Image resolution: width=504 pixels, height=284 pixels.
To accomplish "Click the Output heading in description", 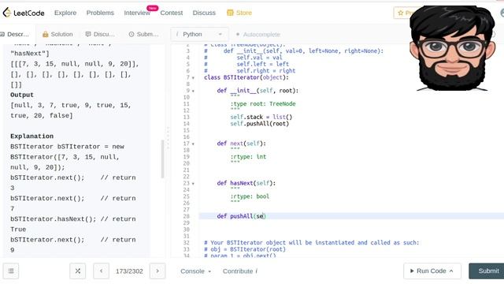I will coord(22,95).
